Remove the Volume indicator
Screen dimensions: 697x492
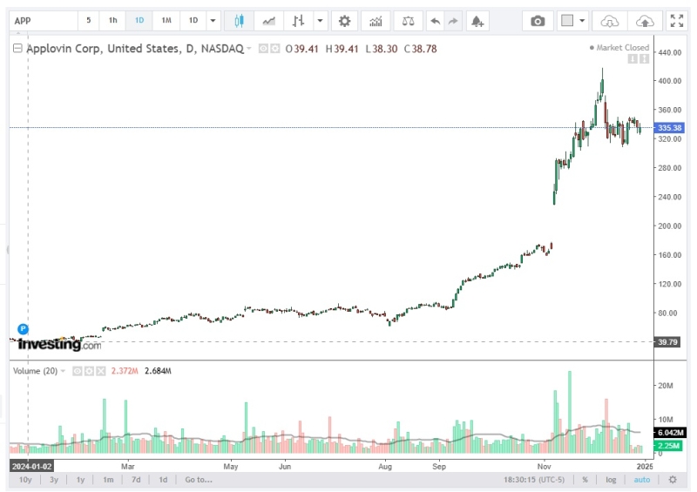[x=101, y=371]
